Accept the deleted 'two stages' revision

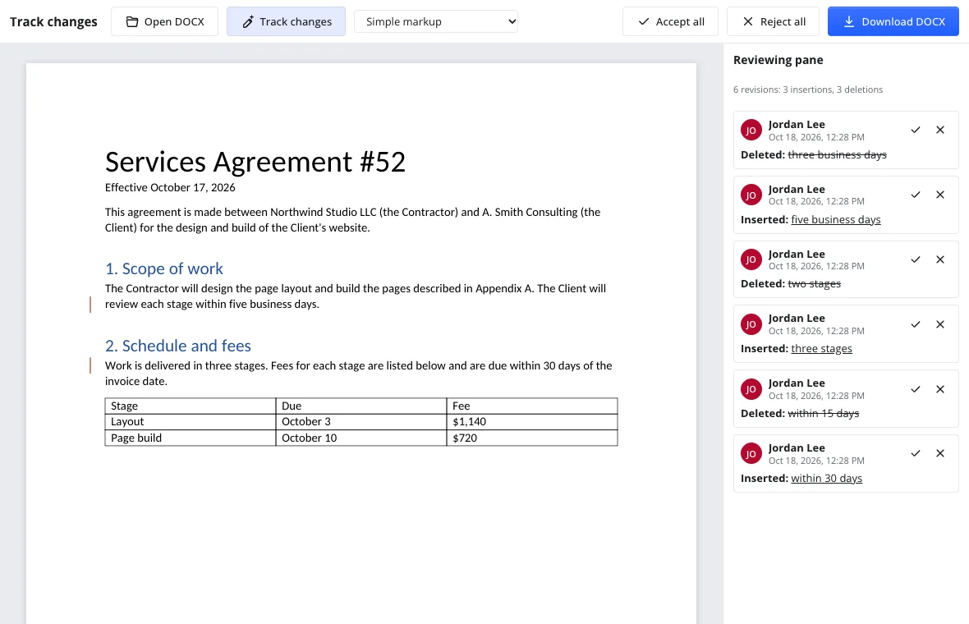[x=916, y=259]
